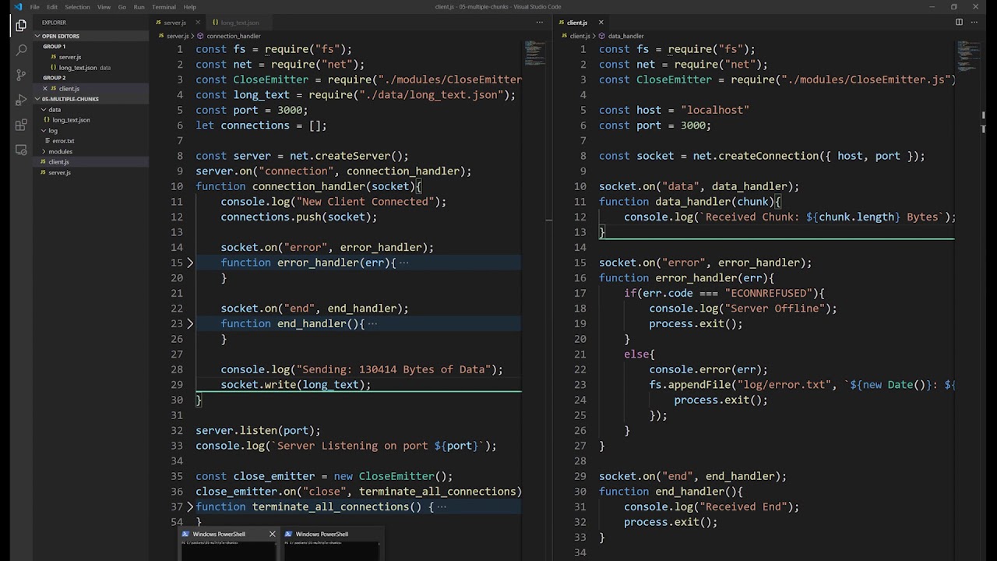Close the client.js editor tab
Image resolution: width=997 pixels, height=561 pixels.
(x=601, y=23)
